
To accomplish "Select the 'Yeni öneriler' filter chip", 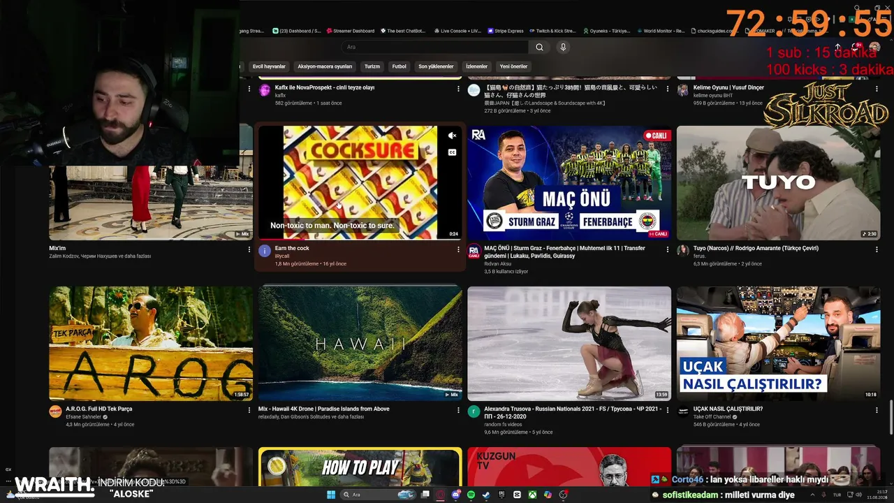I will (x=513, y=66).
